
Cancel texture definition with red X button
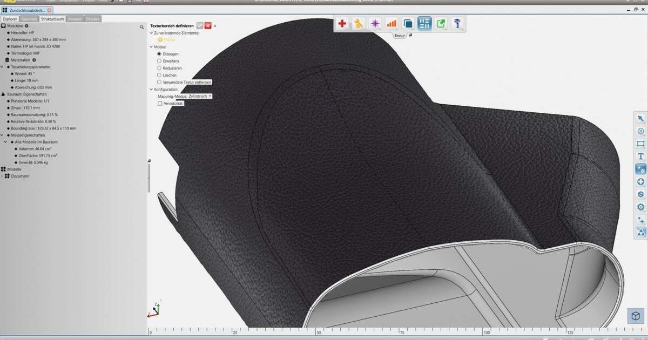[x=208, y=25]
